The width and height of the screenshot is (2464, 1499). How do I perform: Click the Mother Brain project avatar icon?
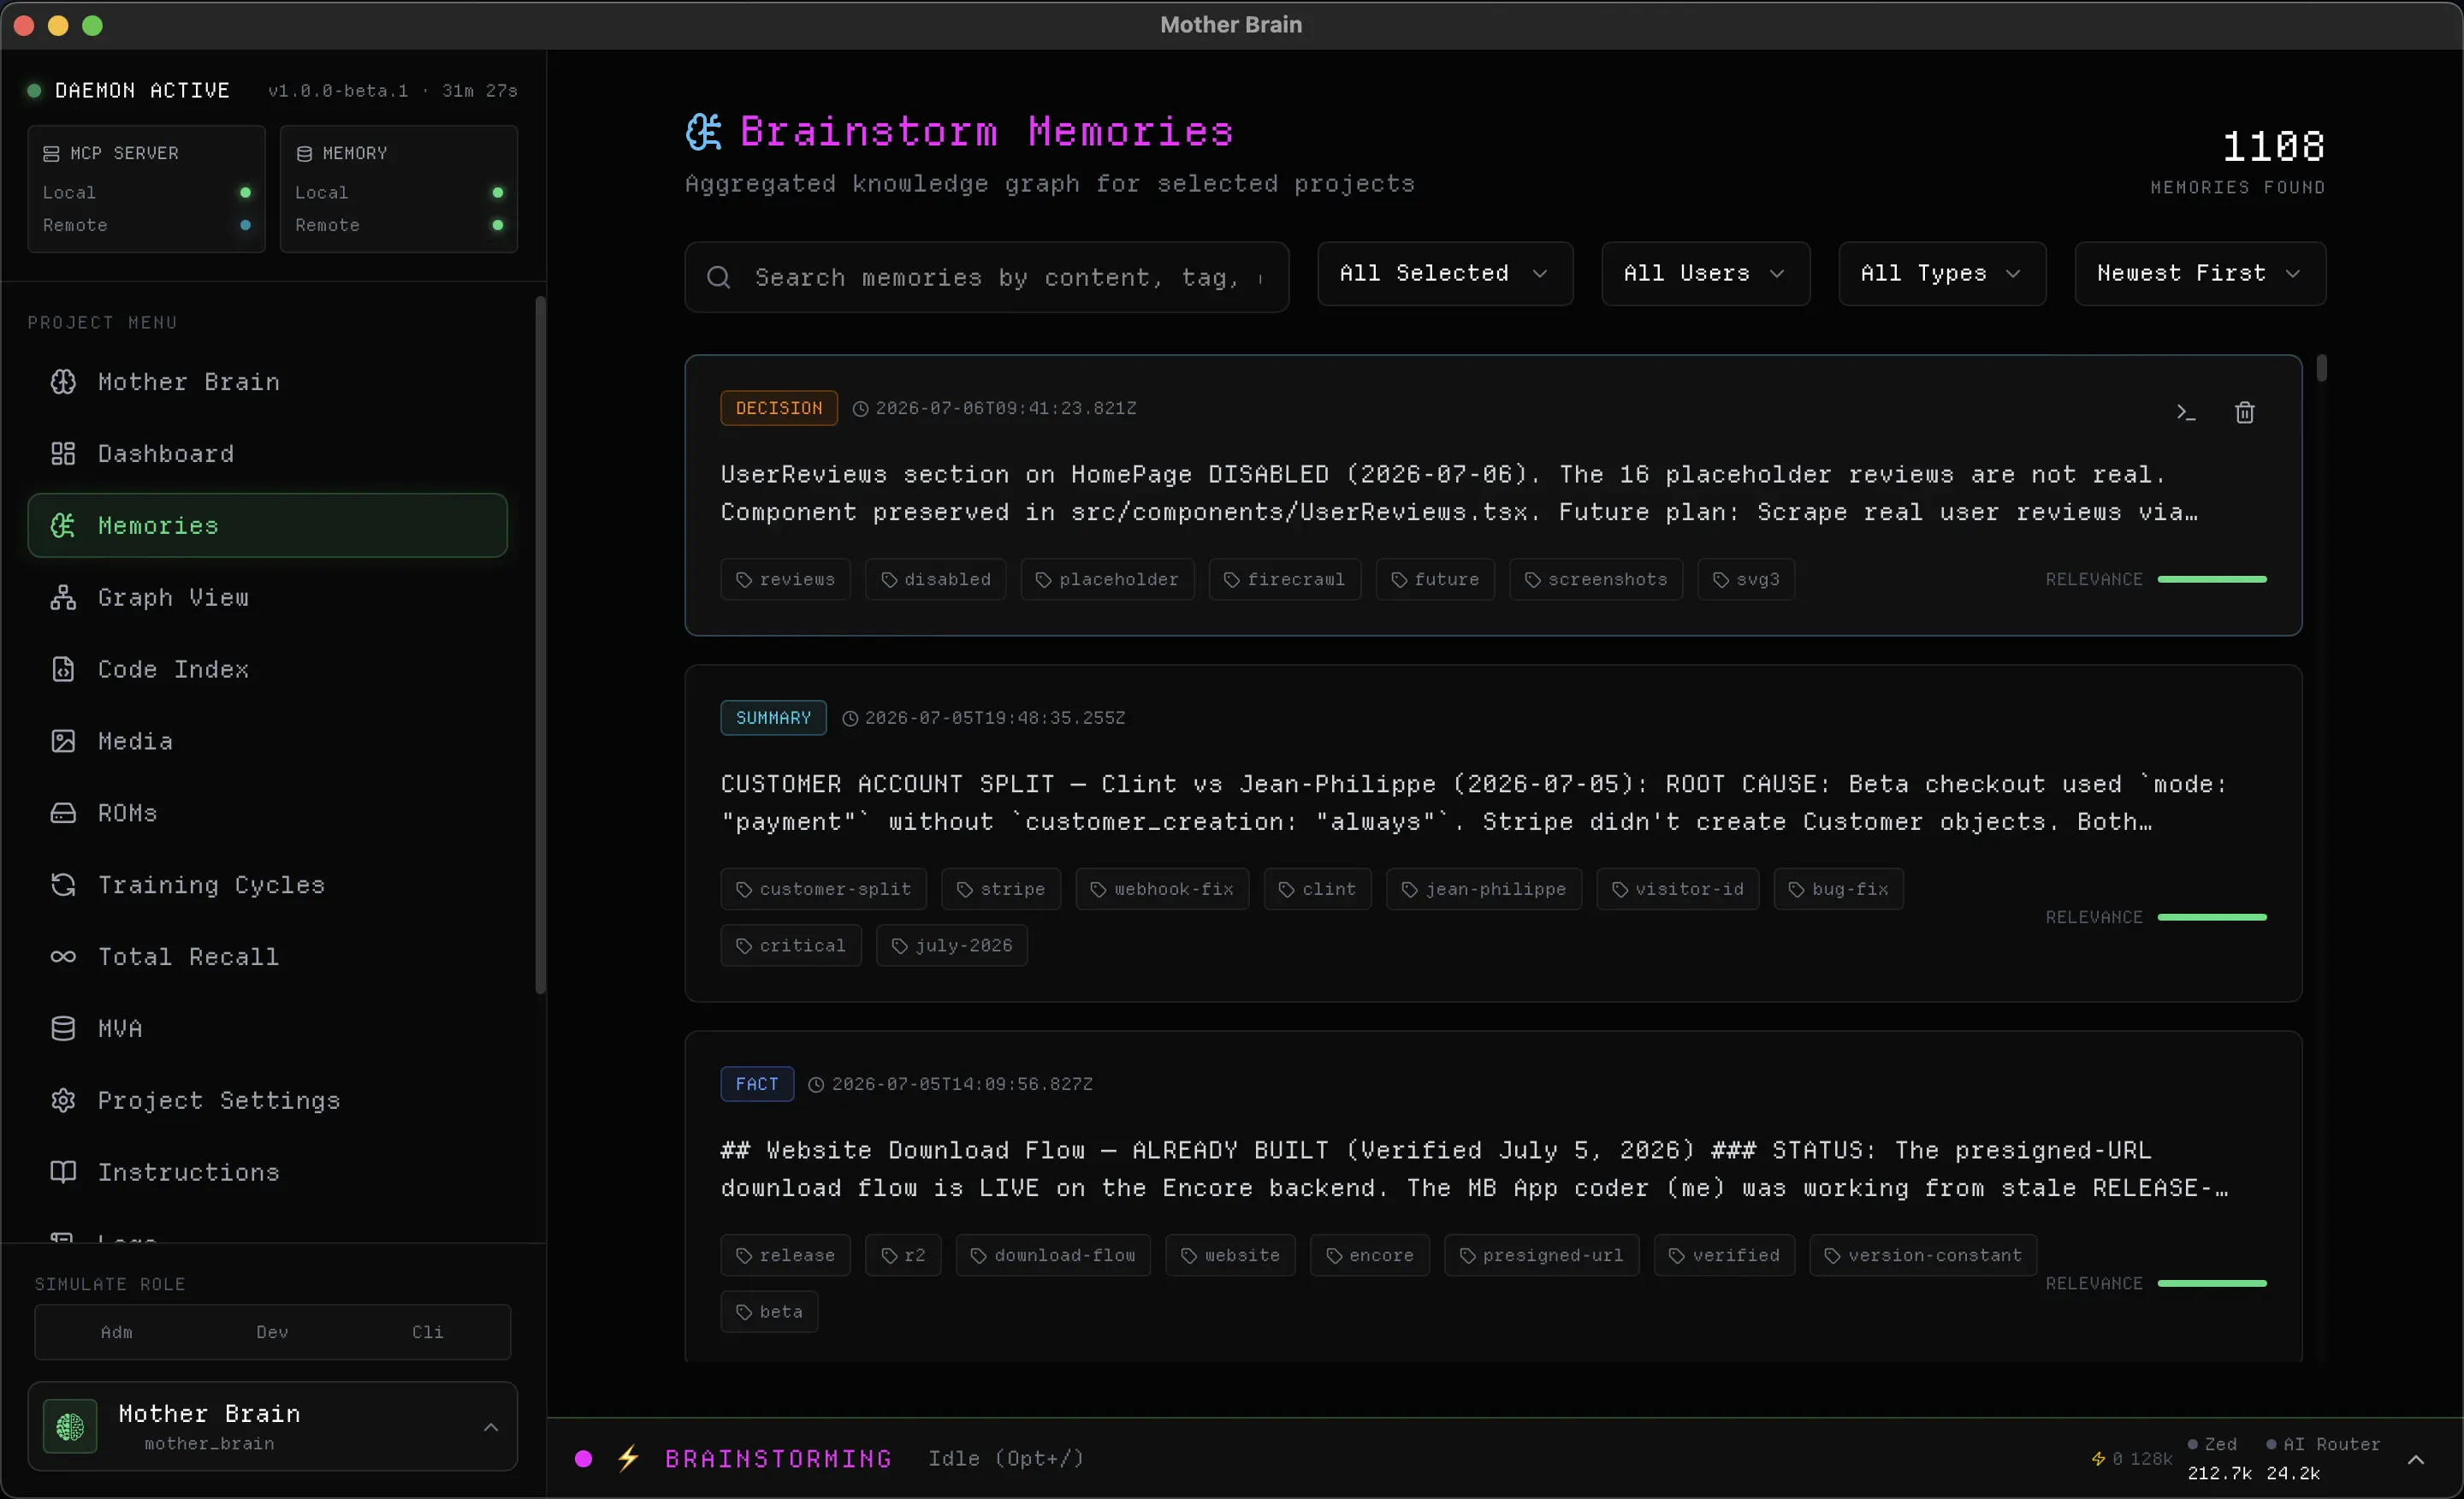[70, 1426]
